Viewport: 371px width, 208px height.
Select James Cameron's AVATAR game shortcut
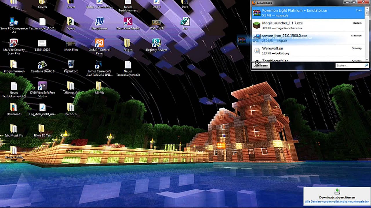click(x=99, y=68)
